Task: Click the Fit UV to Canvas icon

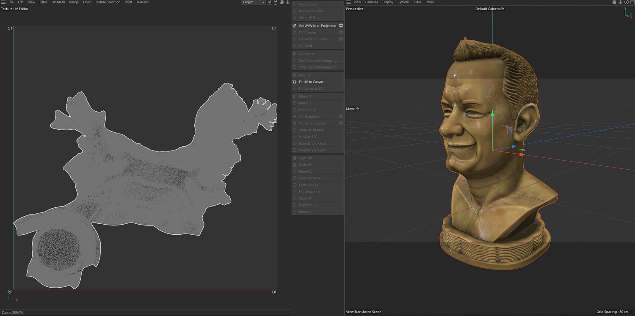Action: pyautogui.click(x=295, y=82)
